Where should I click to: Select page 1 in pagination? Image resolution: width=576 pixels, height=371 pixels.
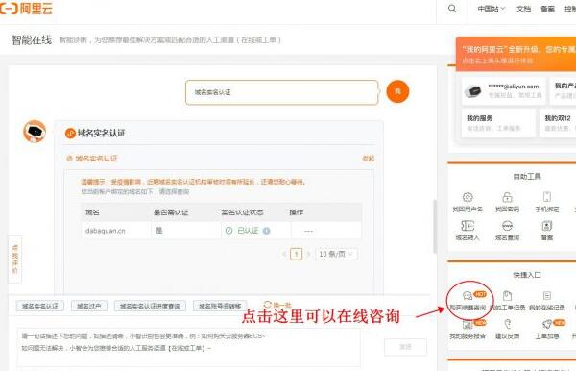(296, 254)
